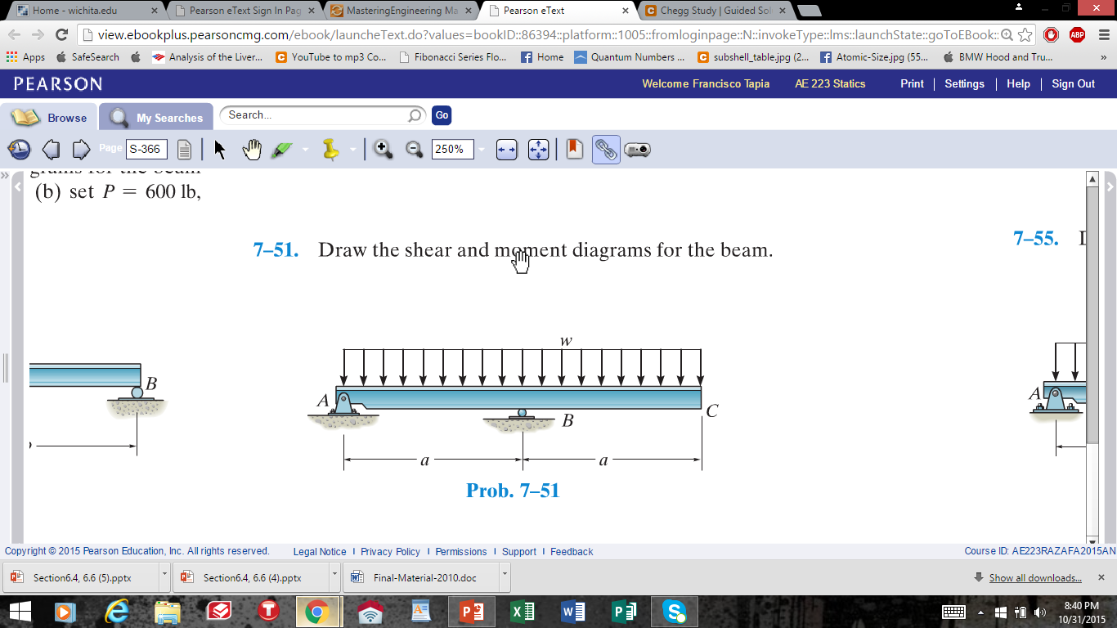
Task: Click the fit page button
Action: coord(538,150)
